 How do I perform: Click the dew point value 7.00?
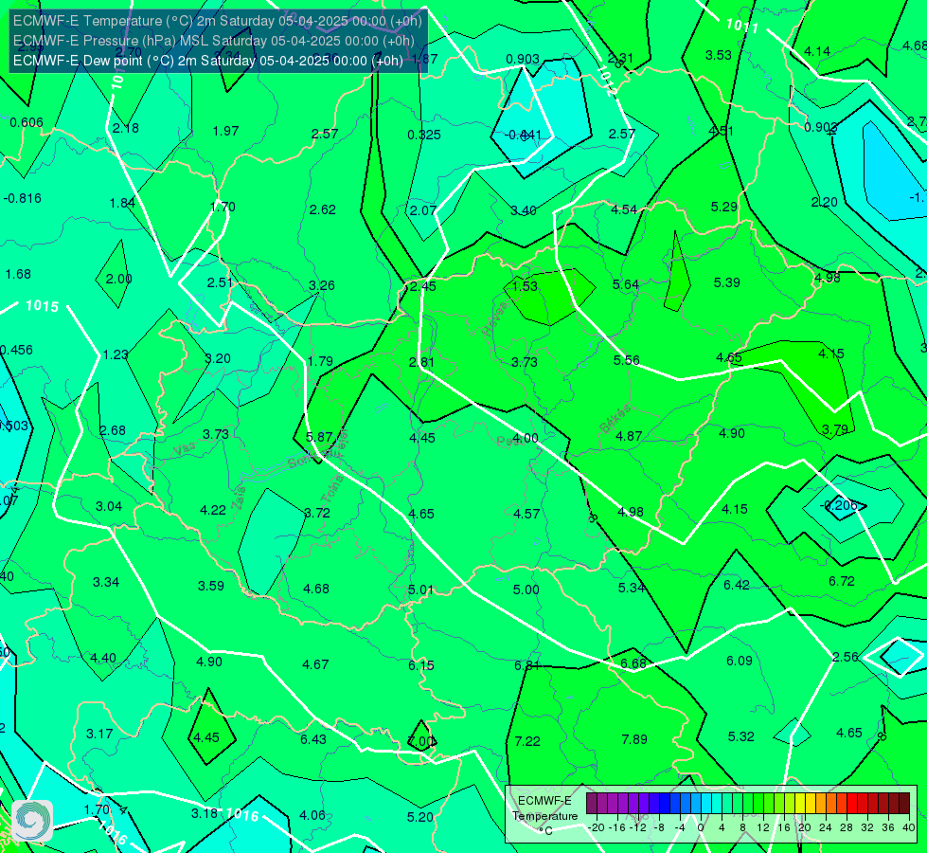point(421,741)
